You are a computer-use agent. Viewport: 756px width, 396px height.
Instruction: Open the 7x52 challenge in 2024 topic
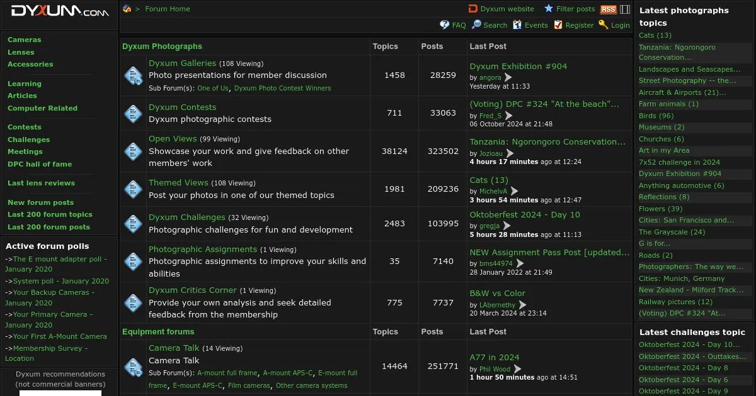(679, 162)
